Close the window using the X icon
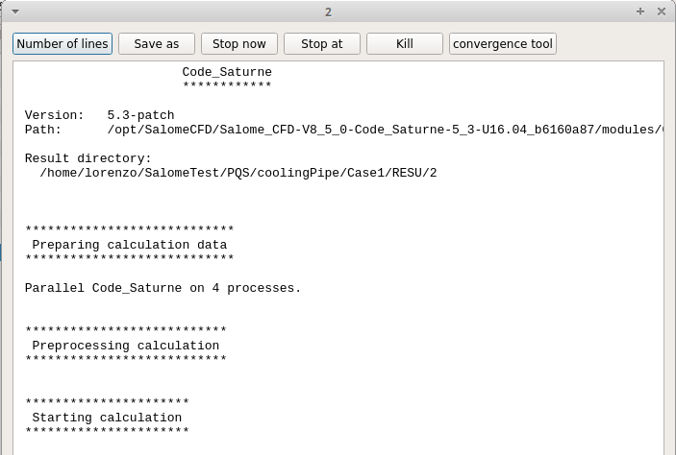 [662, 12]
